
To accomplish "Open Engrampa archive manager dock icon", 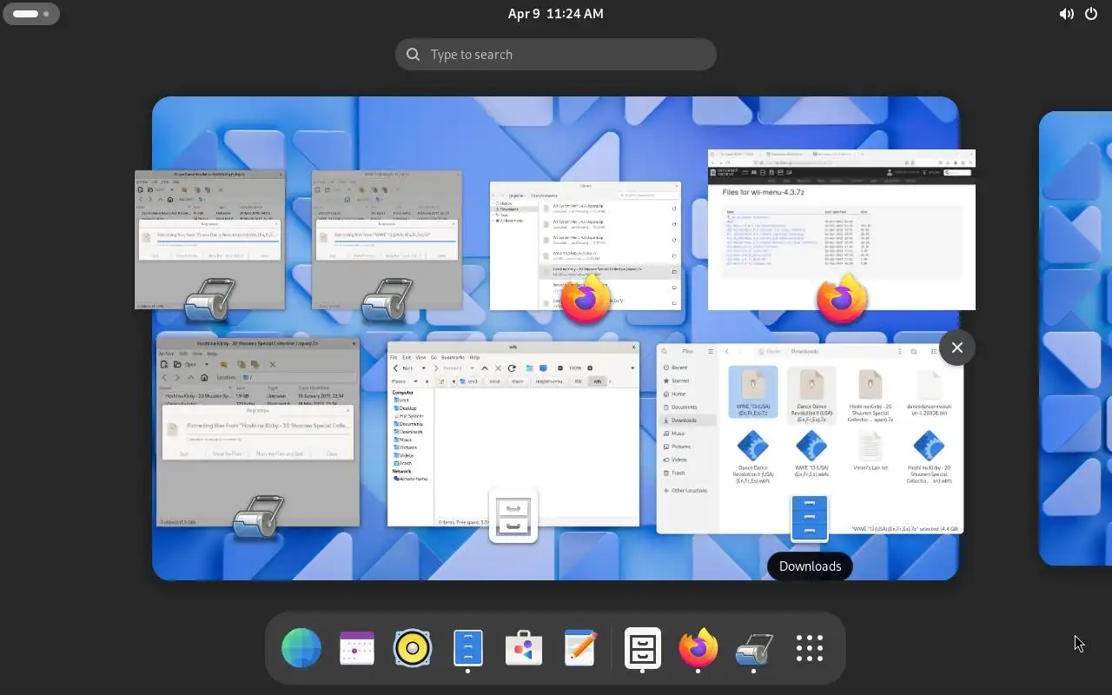I will [753, 649].
